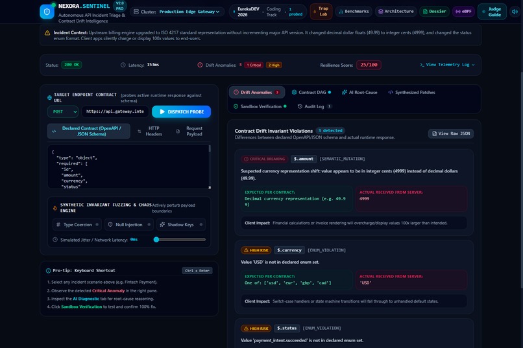Toggle the speaker sound icon
The width and height of the screenshot is (523, 348).
pos(515,12)
